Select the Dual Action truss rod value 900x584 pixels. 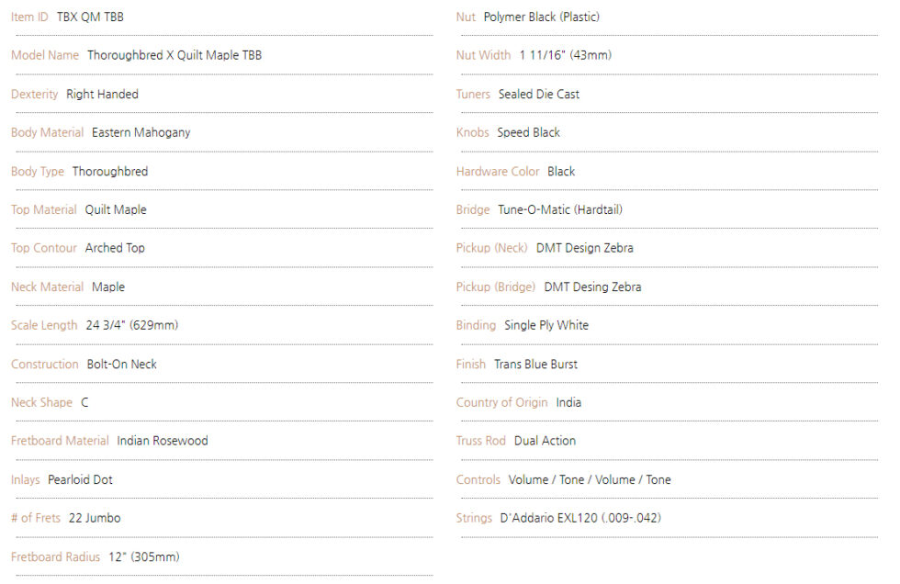(545, 441)
